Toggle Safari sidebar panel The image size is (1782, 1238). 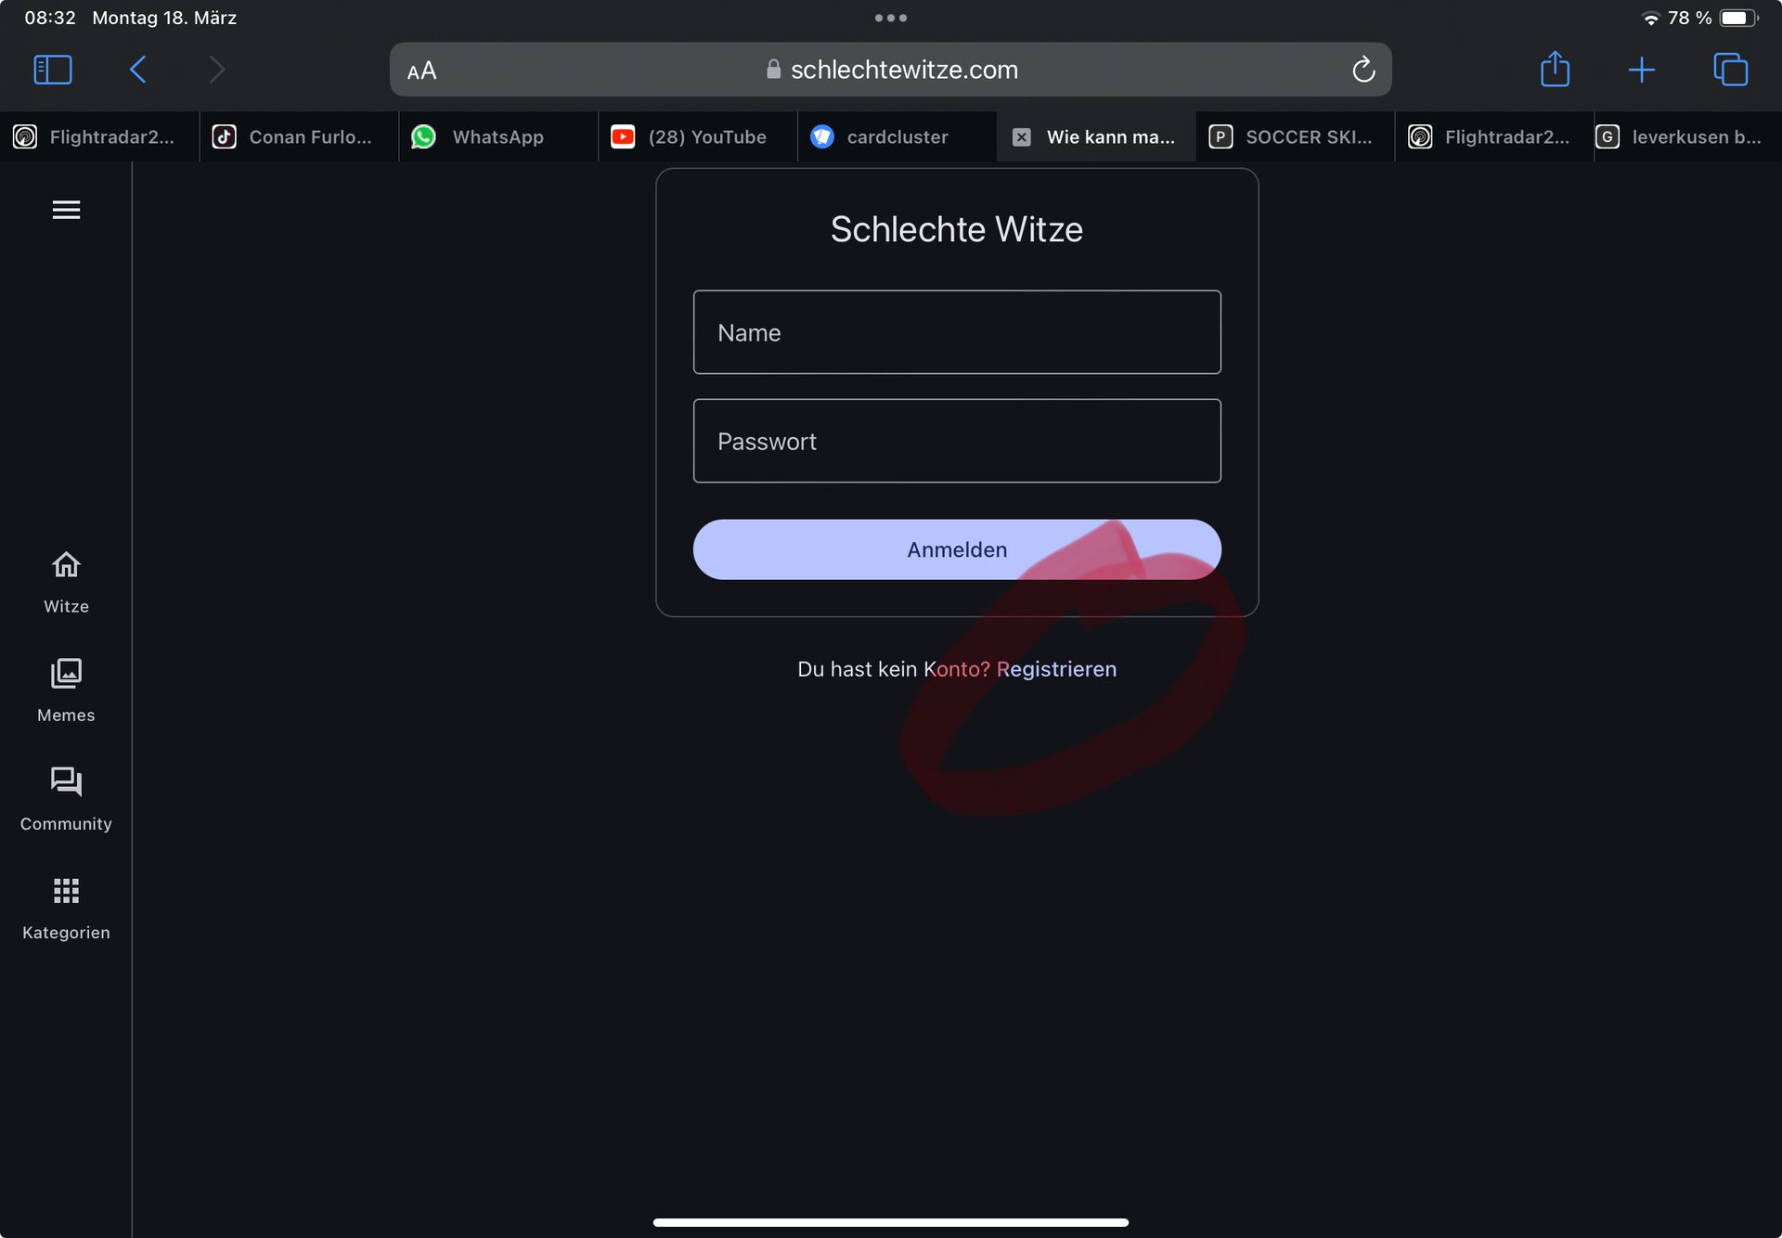pyautogui.click(x=53, y=70)
